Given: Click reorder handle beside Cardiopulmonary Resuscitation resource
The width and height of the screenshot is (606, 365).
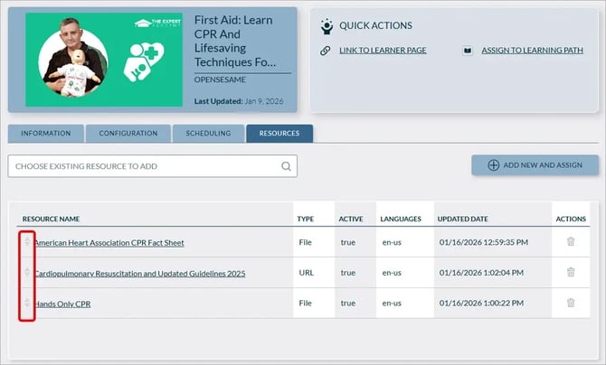Looking at the screenshot, I should 27,273.
